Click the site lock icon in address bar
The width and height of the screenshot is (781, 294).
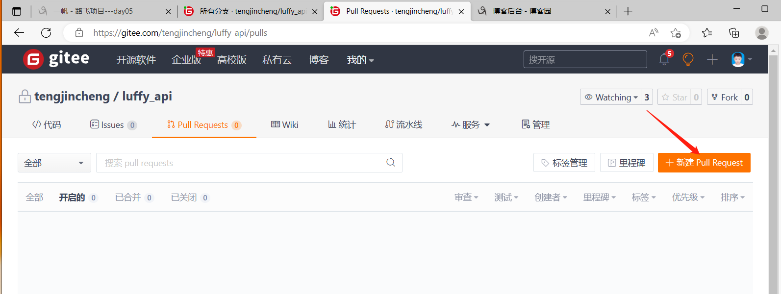tap(79, 33)
